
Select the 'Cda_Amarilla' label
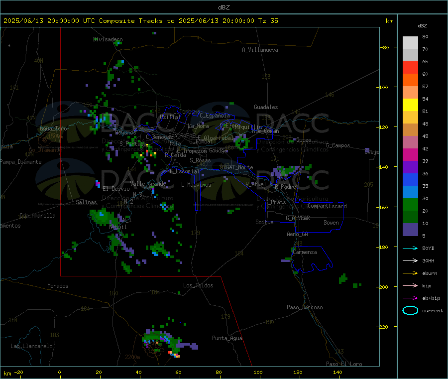37,216
